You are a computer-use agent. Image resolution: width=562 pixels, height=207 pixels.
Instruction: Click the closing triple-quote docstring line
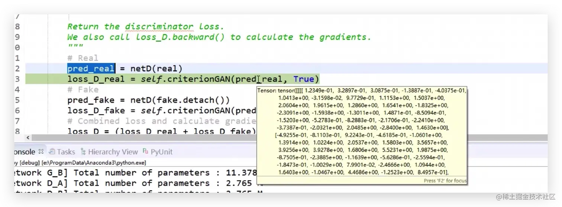(75, 46)
